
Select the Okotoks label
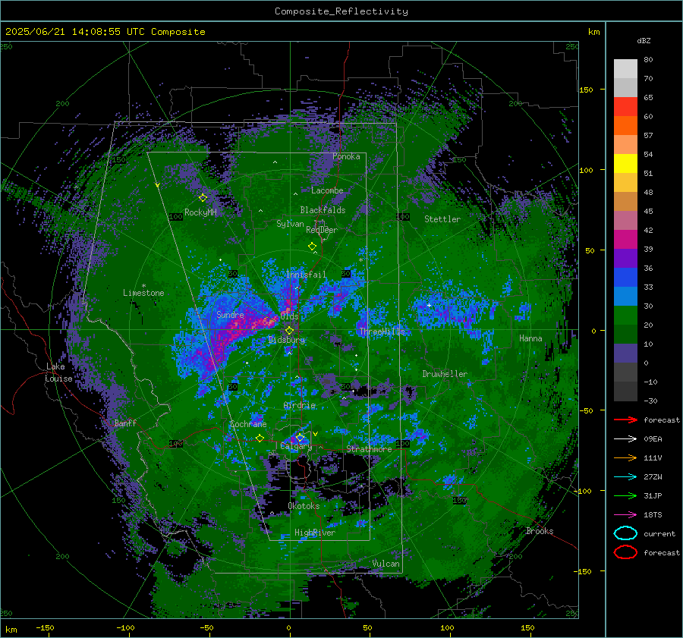tap(304, 506)
